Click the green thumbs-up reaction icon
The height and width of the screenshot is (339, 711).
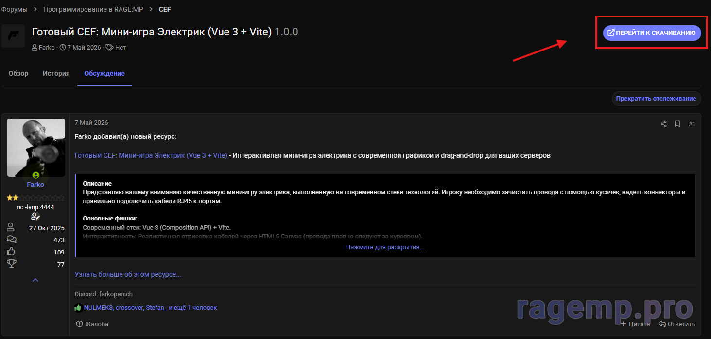pyautogui.click(x=78, y=308)
